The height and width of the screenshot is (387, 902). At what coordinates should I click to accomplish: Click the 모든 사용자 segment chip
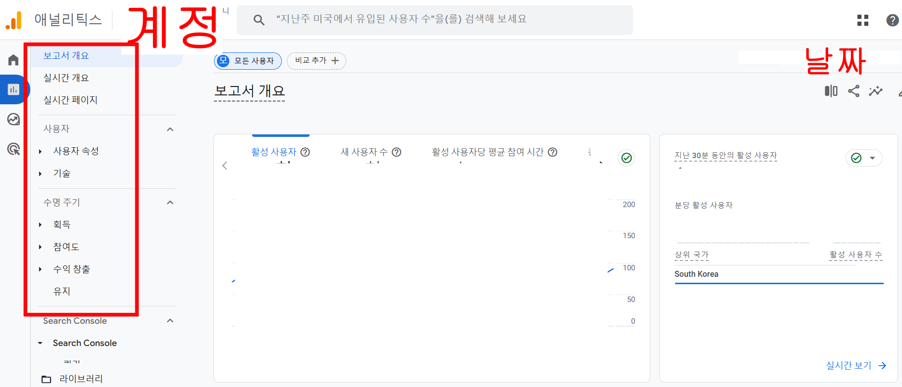tap(248, 61)
